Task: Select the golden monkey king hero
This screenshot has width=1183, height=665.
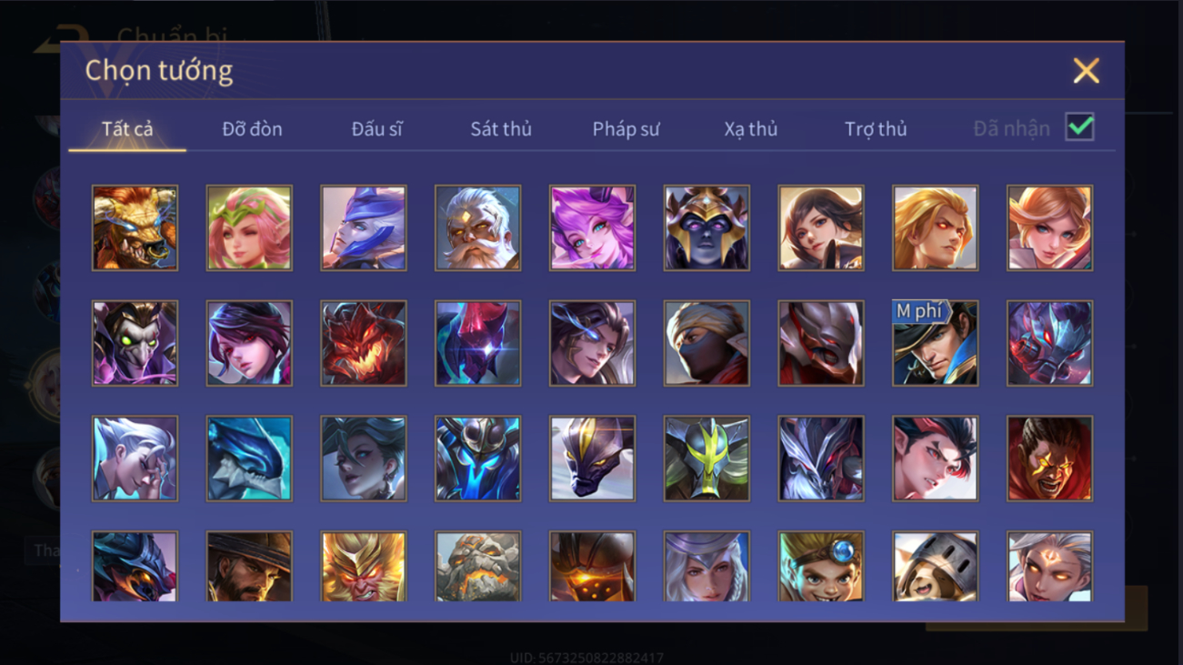Action: click(364, 566)
